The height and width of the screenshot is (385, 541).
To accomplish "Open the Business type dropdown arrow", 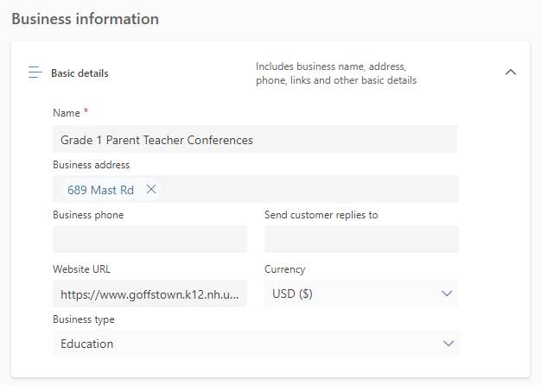I will click(449, 344).
